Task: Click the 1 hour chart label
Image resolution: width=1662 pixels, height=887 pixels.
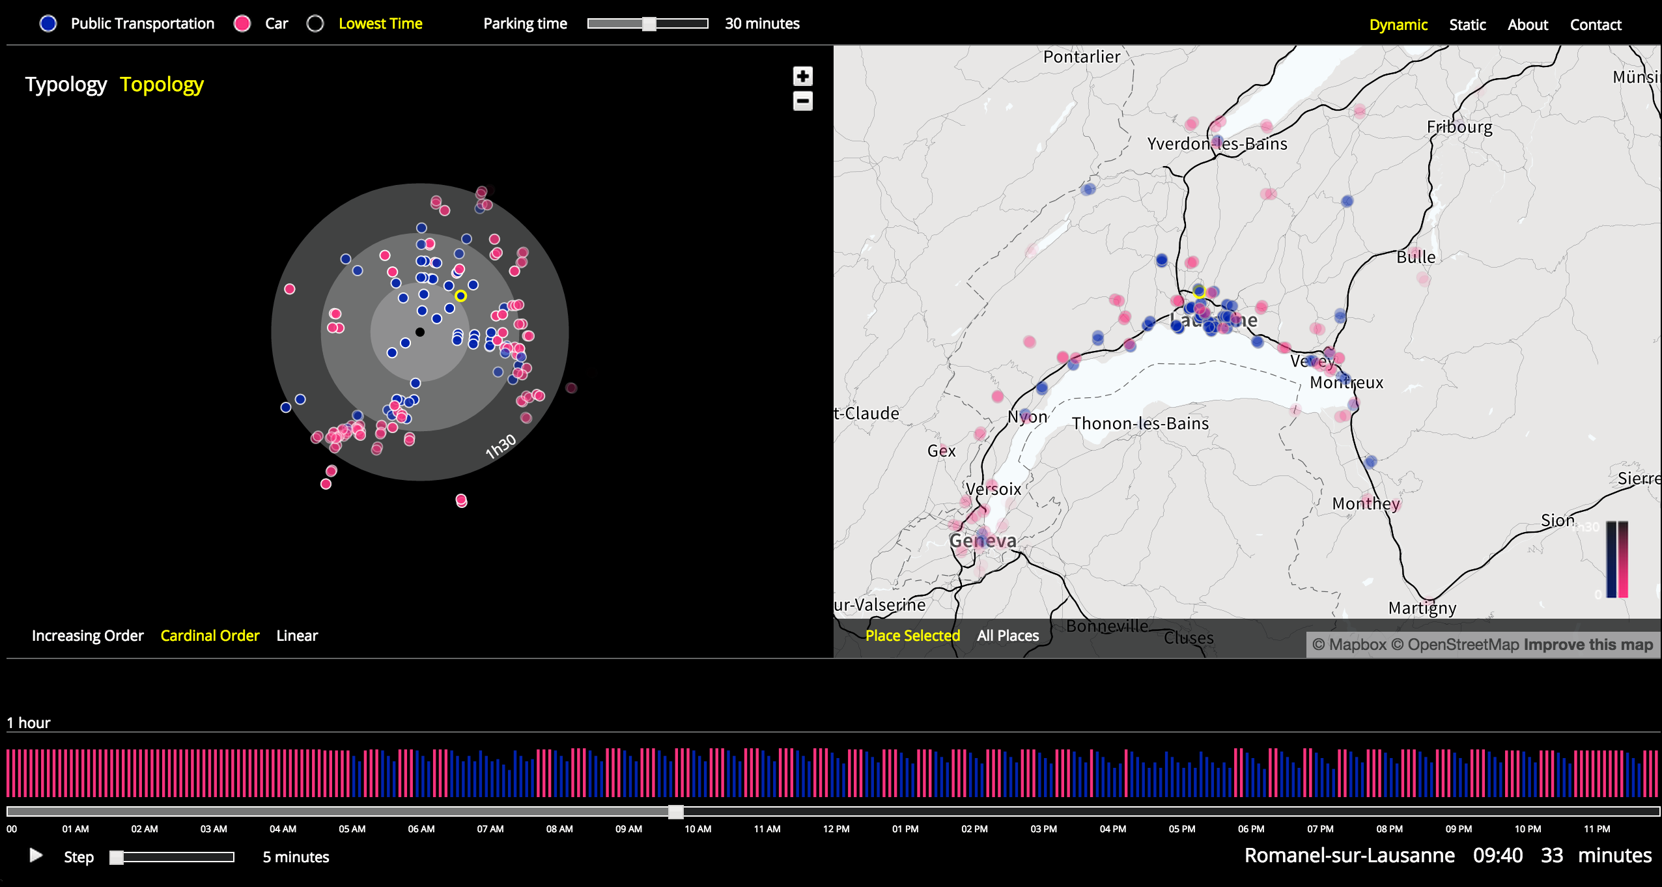Action: click(28, 723)
